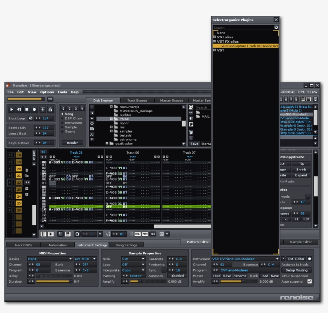Click the Block Loop repeat icon
The width and height of the screenshot is (328, 313).
[31, 118]
